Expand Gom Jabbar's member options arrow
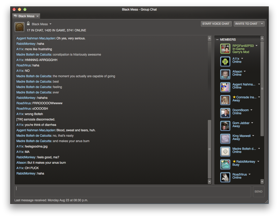This screenshot has height=218, width=279. point(252,123)
